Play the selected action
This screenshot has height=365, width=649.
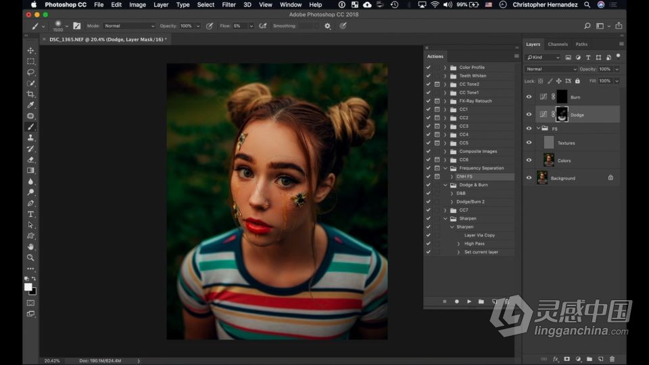tap(469, 301)
